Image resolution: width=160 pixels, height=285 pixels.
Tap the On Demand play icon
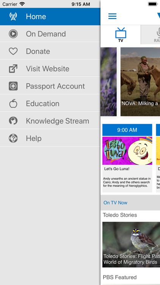point(13,34)
